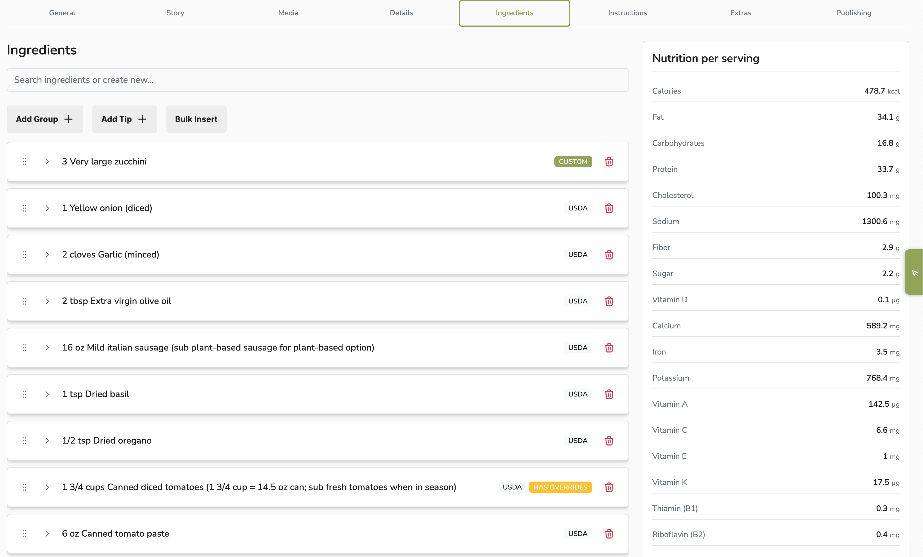Select the Ingredients tab
Screen dimensions: 923x557
[515, 13]
